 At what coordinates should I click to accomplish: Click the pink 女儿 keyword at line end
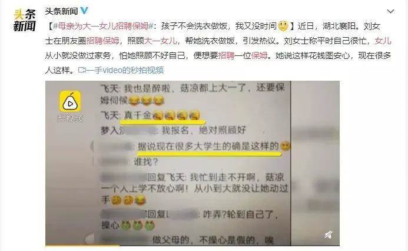coord(383,41)
